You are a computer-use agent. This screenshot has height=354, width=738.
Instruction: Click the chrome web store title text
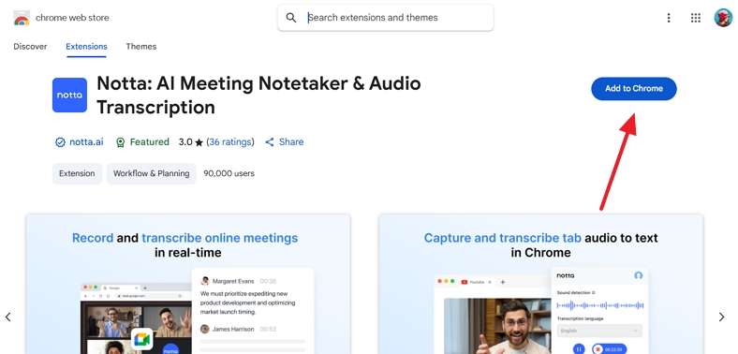72,18
